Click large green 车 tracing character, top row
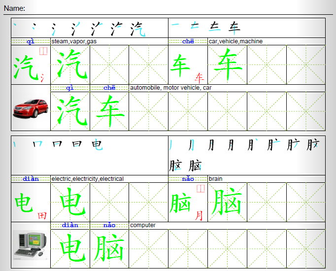 228,64
